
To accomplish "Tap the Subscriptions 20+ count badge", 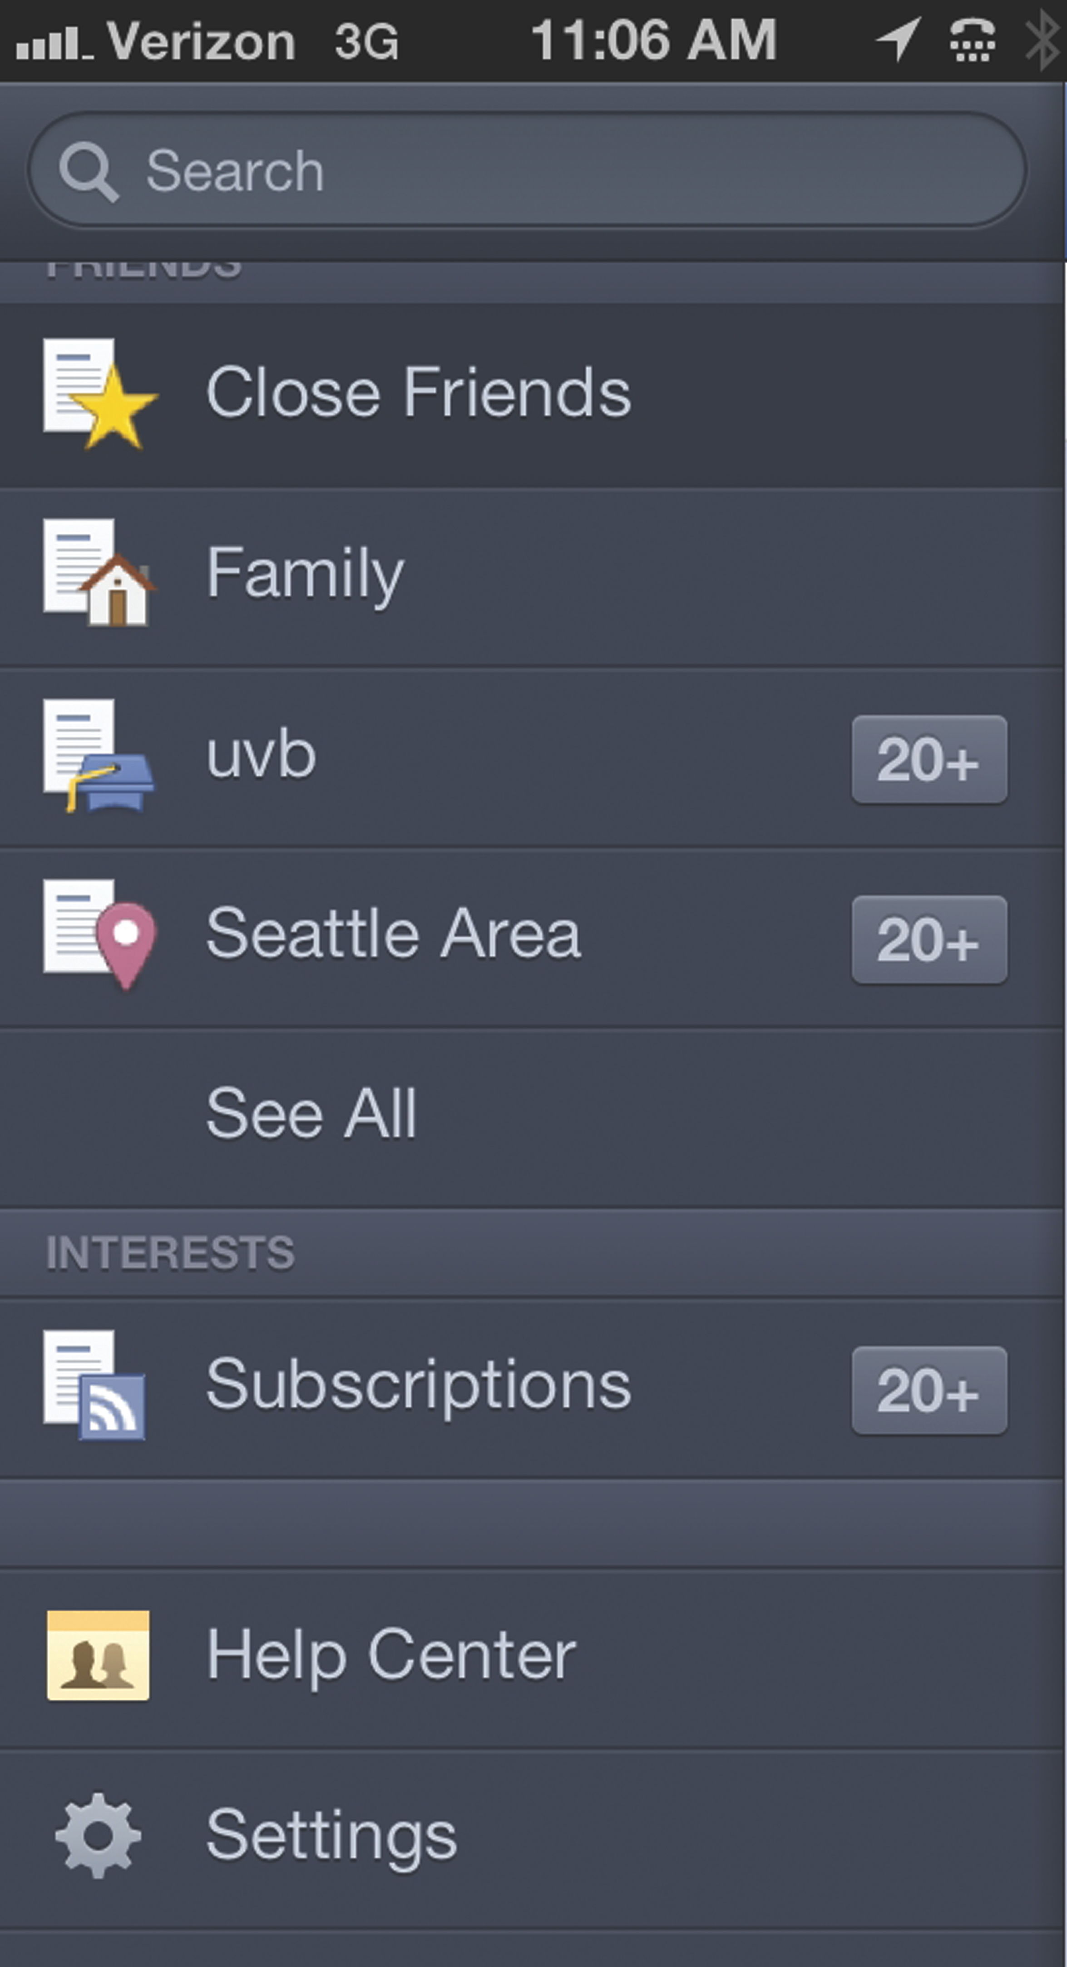I will coord(929,1391).
